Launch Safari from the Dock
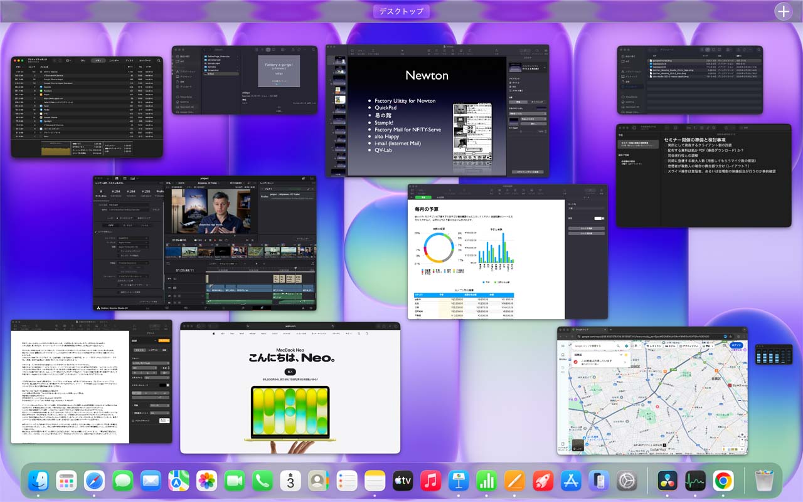The height and width of the screenshot is (502, 803). (x=95, y=481)
